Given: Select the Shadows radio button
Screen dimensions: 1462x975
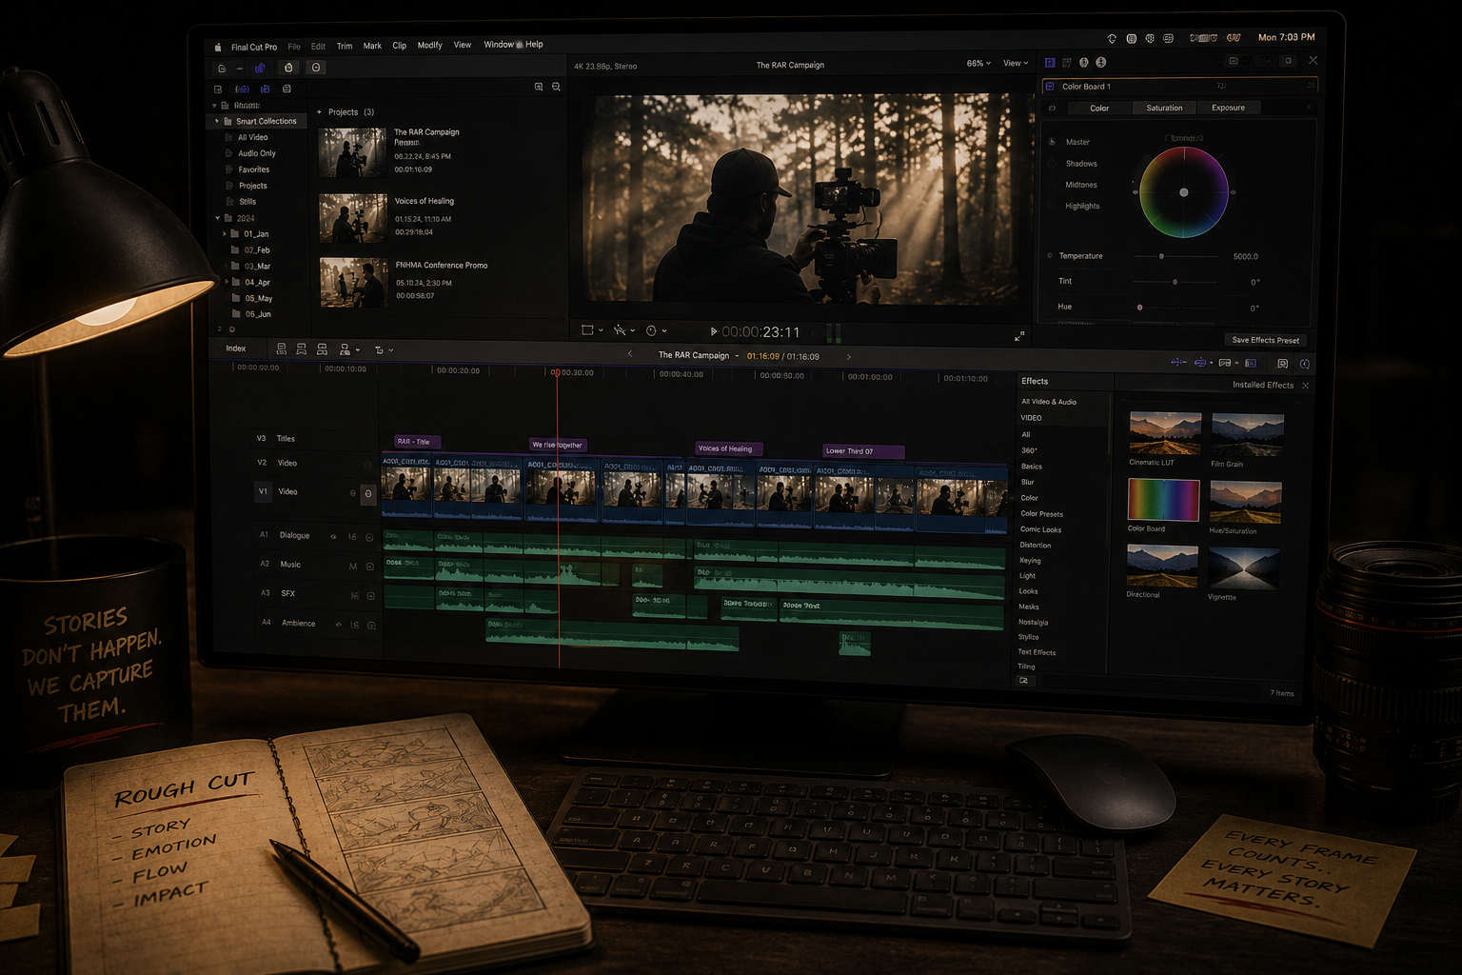Looking at the screenshot, I should [x=1052, y=163].
